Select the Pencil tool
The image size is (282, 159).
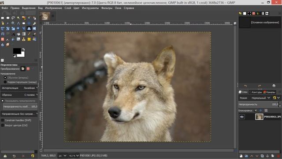click(29, 34)
